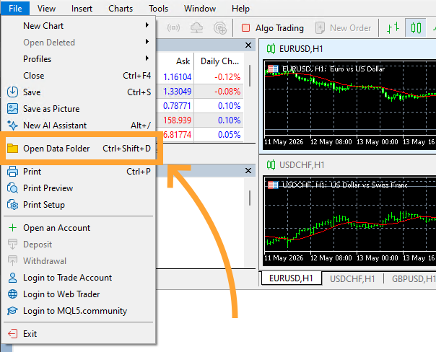Select the candlestick chart type icon
This screenshot has width=436, height=352.
416,28
